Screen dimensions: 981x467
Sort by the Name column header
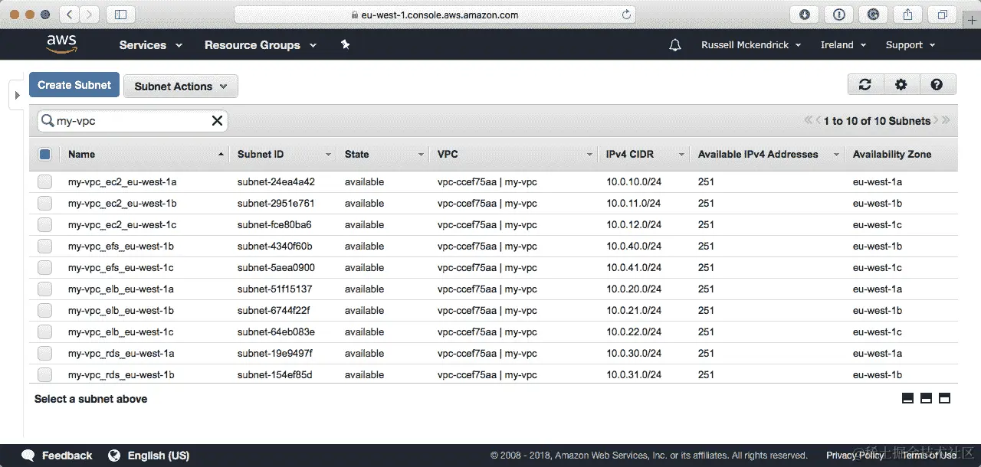pyautogui.click(x=81, y=154)
